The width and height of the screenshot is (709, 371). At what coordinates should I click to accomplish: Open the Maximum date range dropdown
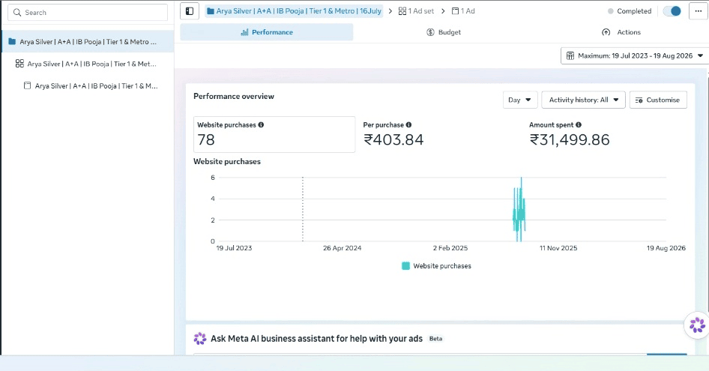[635, 55]
